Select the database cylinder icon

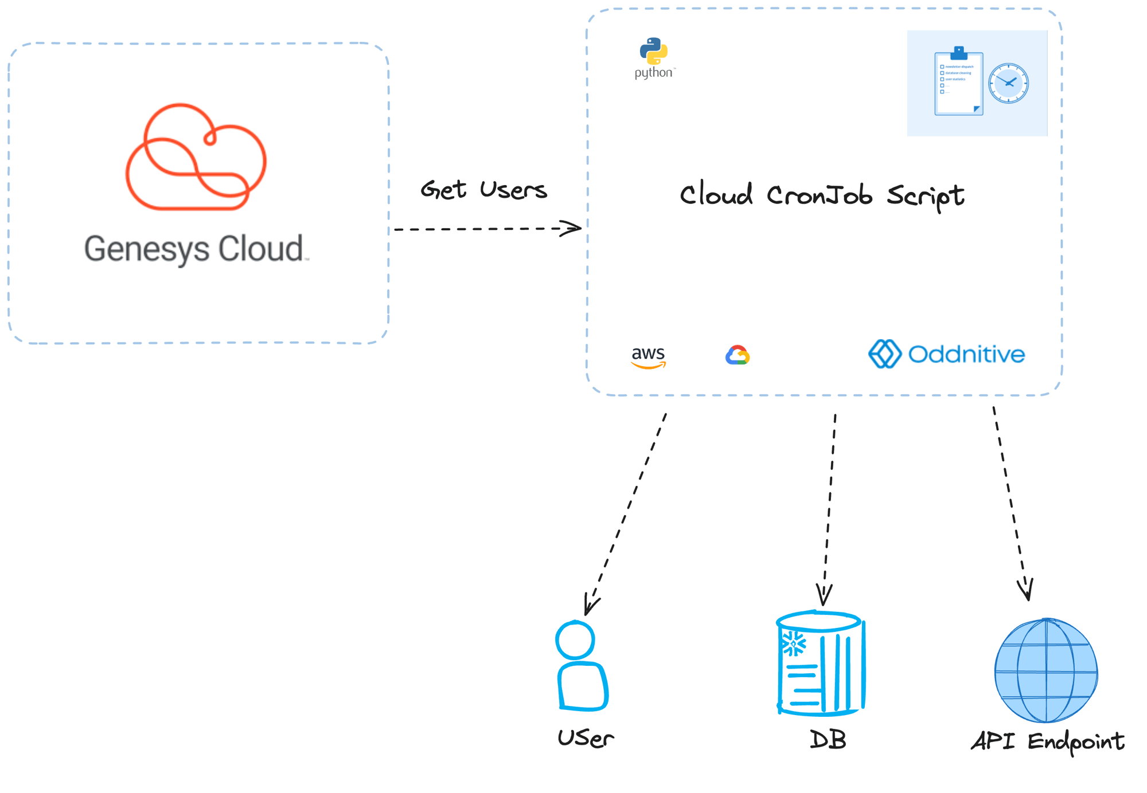point(821,664)
